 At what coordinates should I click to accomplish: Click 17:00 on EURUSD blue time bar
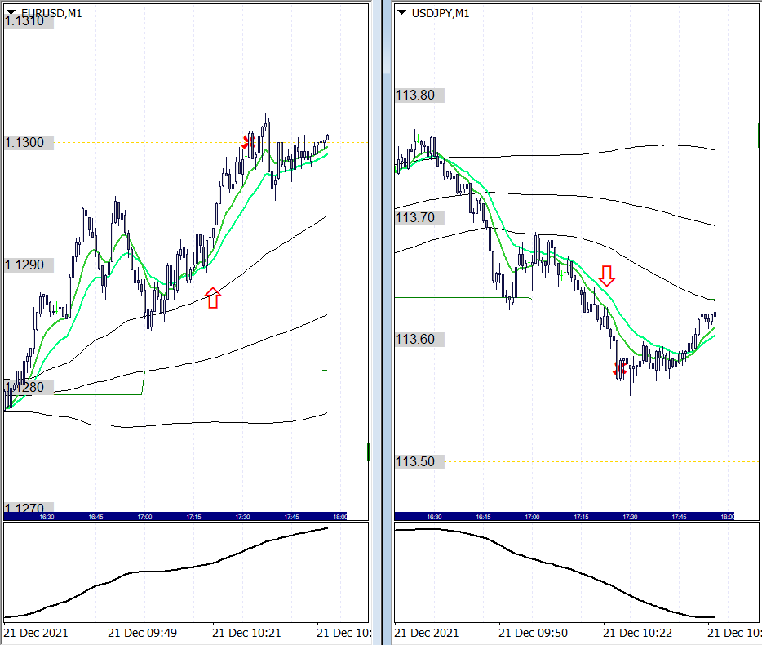(x=144, y=517)
